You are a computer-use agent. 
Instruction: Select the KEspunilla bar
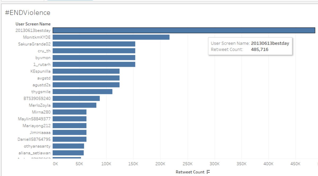(86, 71)
